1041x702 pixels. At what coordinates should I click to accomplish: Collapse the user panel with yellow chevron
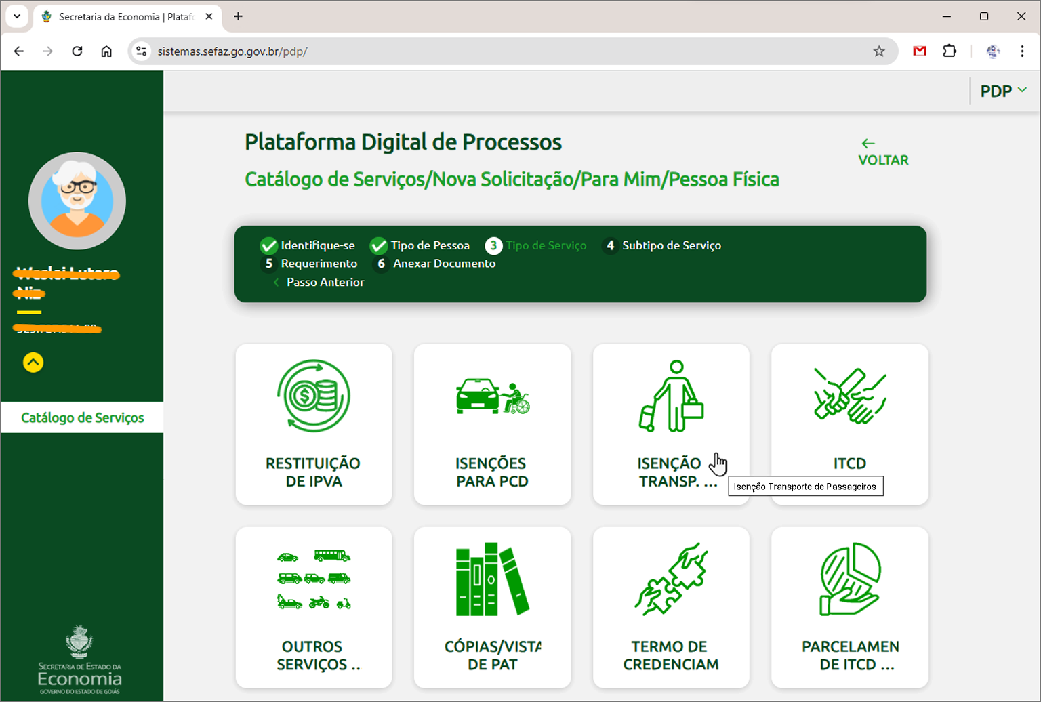33,363
